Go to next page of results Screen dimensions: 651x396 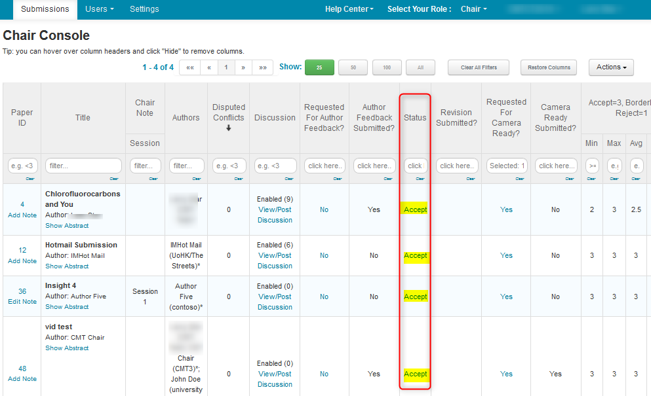click(243, 67)
